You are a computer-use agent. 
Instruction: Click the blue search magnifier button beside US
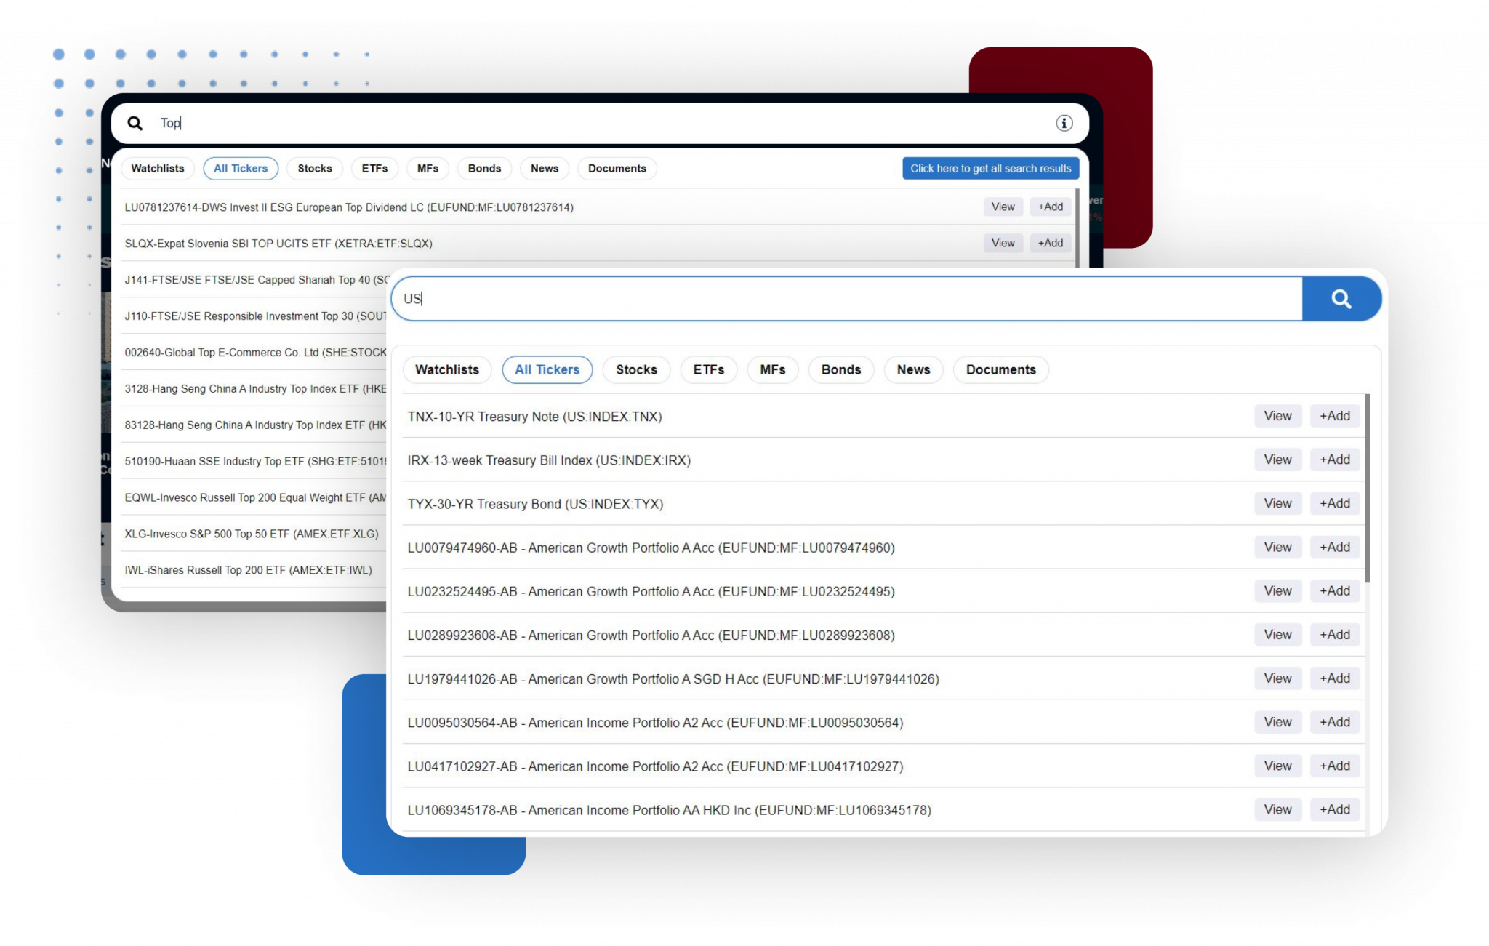(x=1341, y=299)
